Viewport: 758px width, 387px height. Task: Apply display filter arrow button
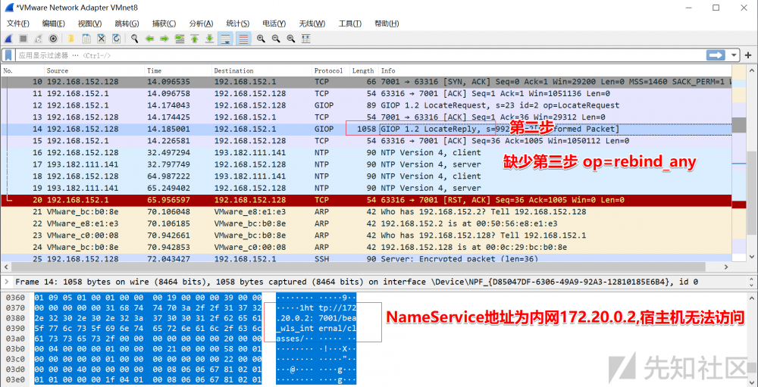(x=716, y=55)
